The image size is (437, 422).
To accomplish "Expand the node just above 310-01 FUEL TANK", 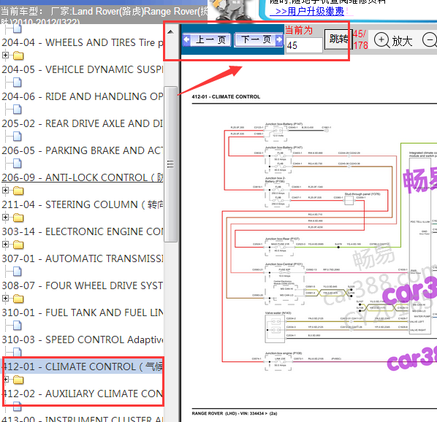I will point(5,298).
